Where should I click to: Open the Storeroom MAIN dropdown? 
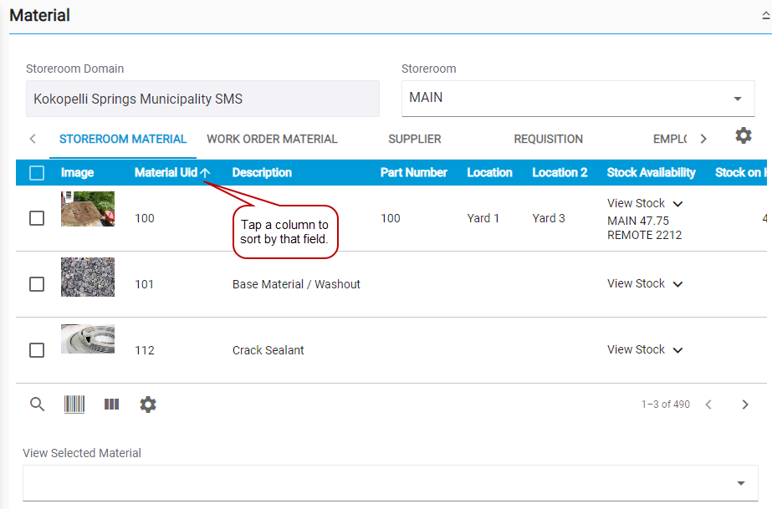pyautogui.click(x=578, y=98)
